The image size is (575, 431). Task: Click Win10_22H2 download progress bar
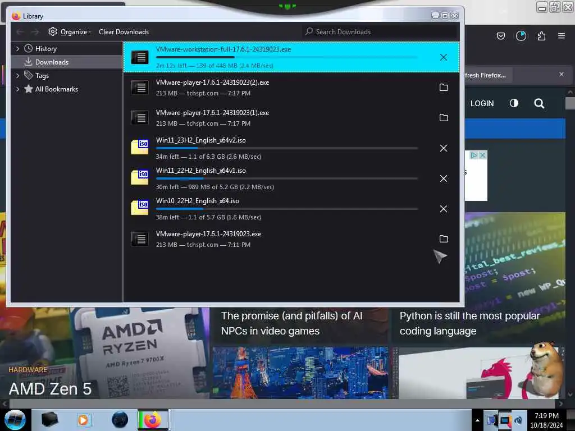[x=287, y=209]
